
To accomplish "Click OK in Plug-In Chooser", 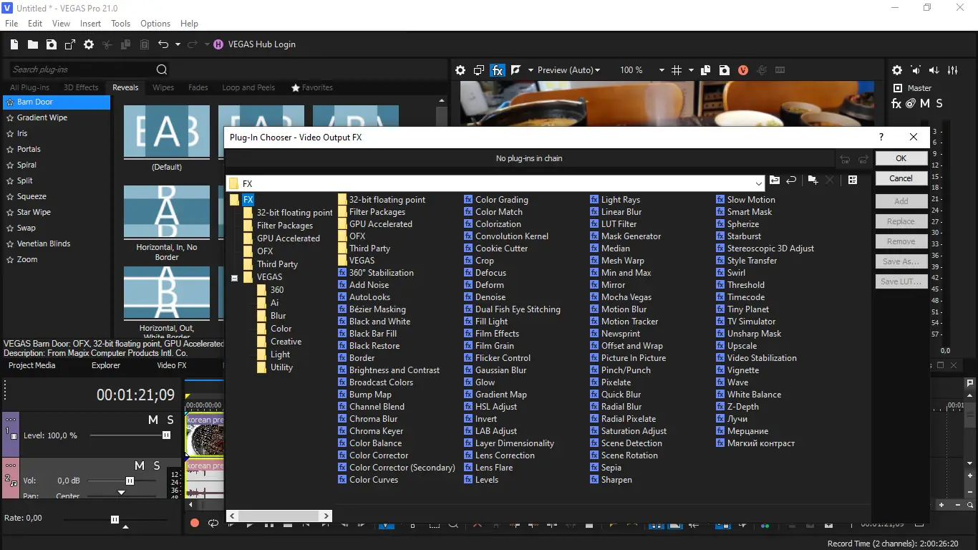I will click(x=901, y=158).
